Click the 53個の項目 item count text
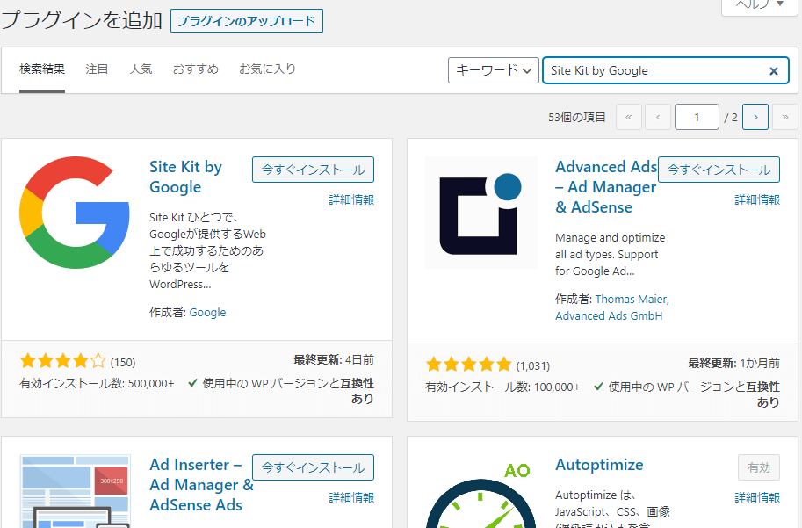Screen dimensions: 802x528 pyautogui.click(x=577, y=117)
